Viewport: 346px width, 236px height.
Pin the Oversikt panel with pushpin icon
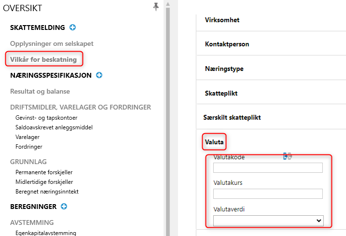click(156, 7)
